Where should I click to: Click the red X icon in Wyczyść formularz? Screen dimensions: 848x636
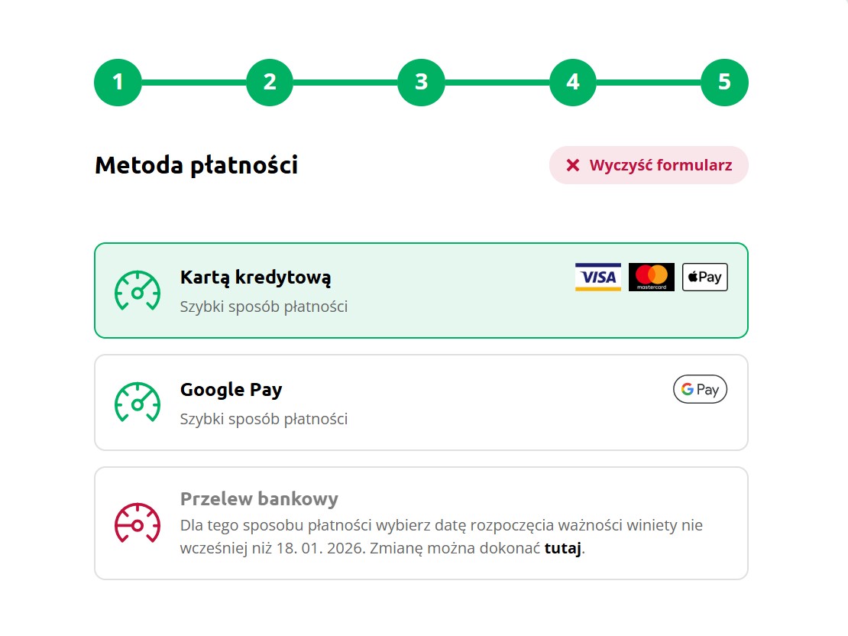571,165
